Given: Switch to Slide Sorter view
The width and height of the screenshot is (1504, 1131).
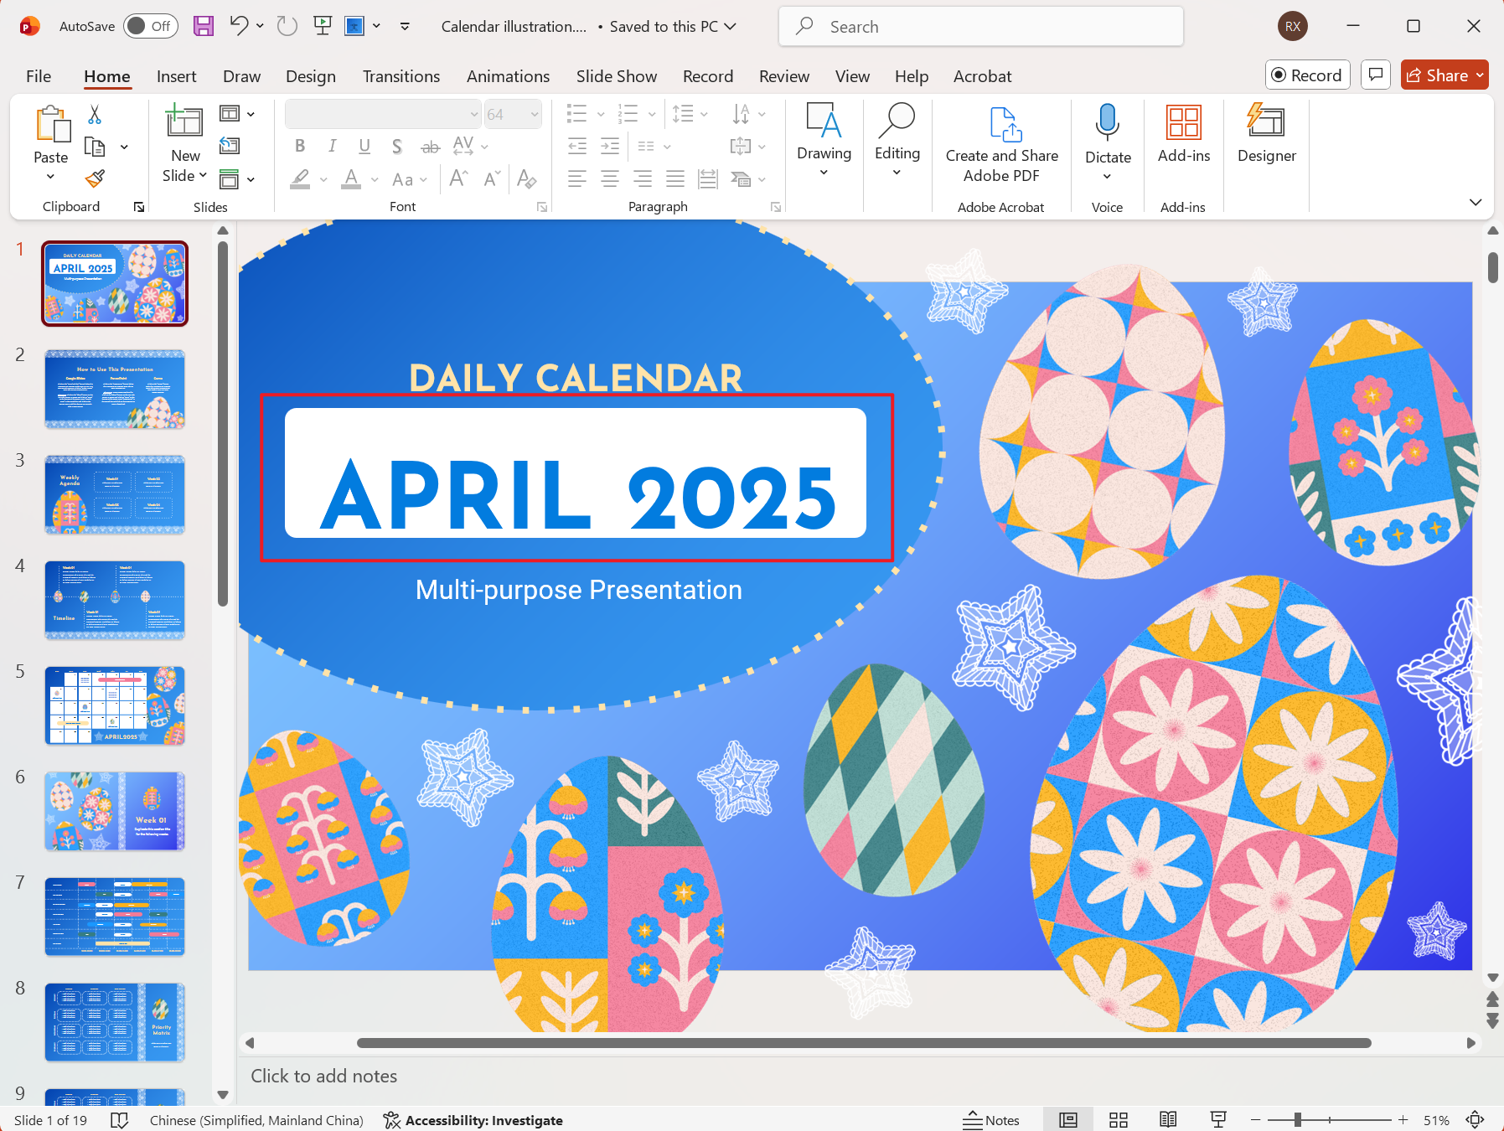Looking at the screenshot, I should point(1118,1120).
